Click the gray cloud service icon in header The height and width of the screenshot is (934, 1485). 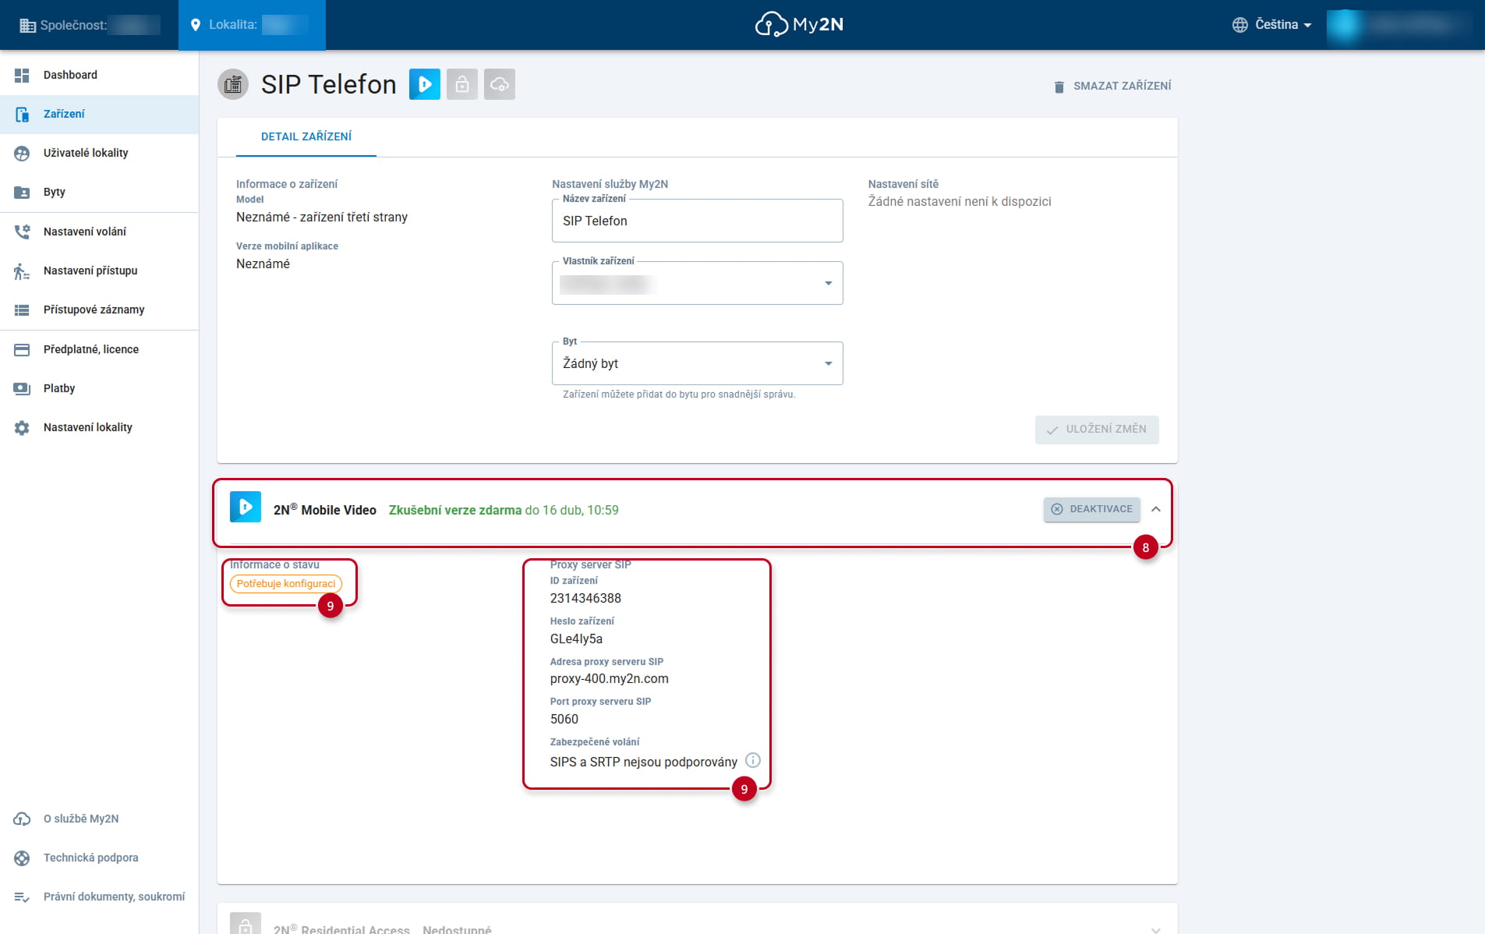pyautogui.click(x=500, y=84)
